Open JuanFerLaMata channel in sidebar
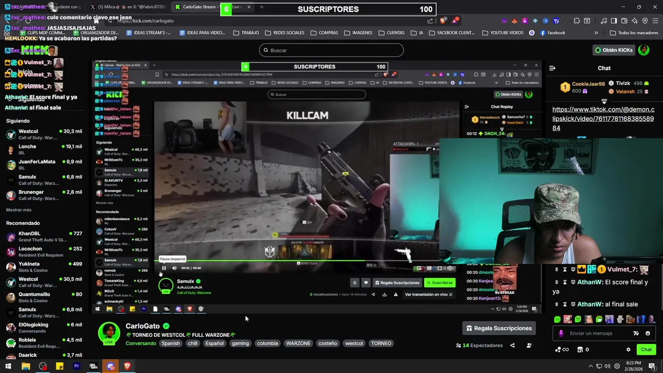 [44, 165]
